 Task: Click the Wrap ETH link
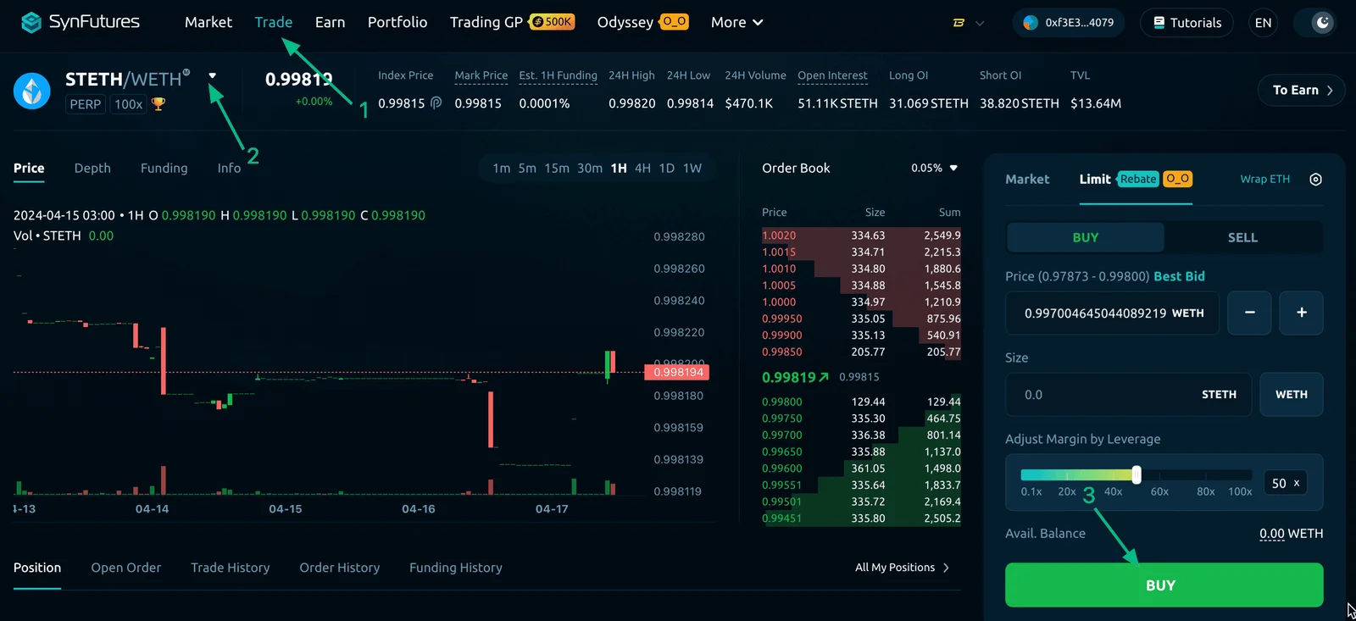(1264, 179)
